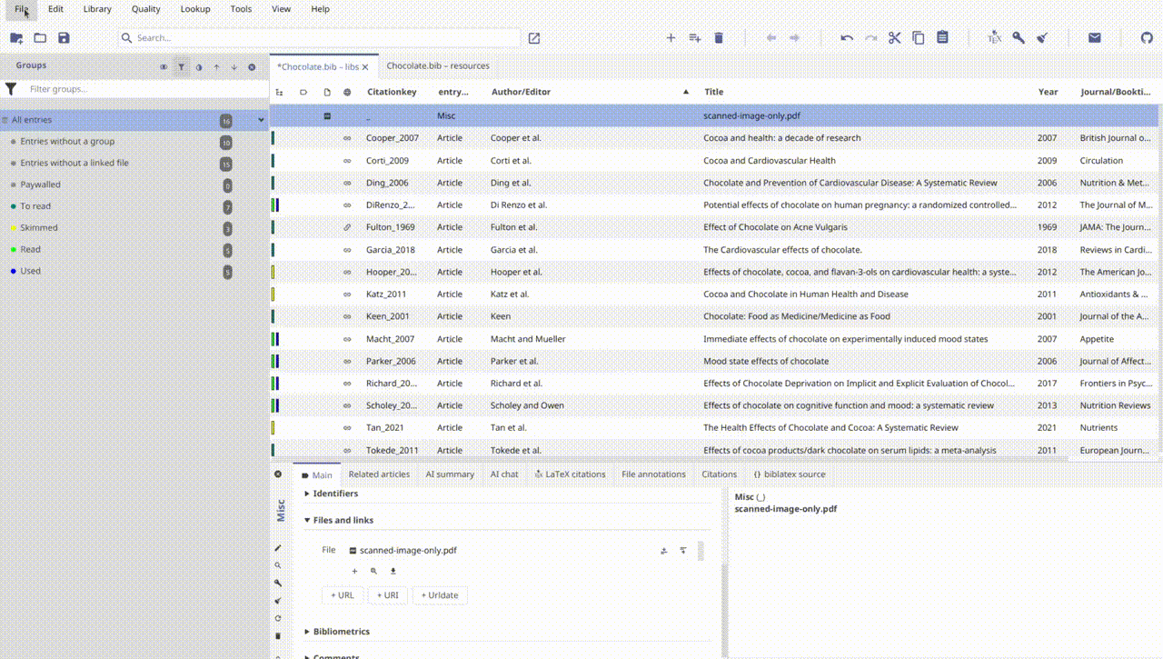This screenshot has height=659, width=1163.
Task: Generate citation keys with the toolbar key icon
Action: 1019,38
